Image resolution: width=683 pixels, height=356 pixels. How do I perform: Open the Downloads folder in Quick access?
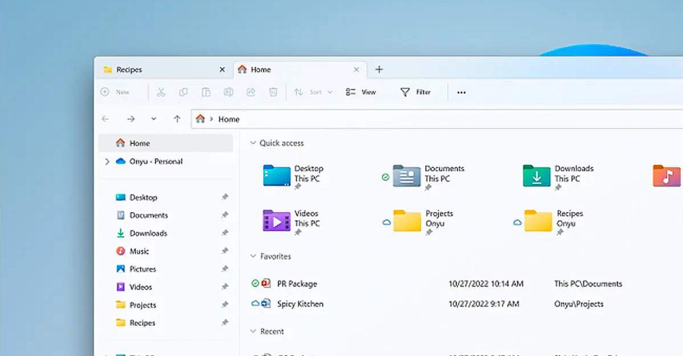[x=537, y=176]
